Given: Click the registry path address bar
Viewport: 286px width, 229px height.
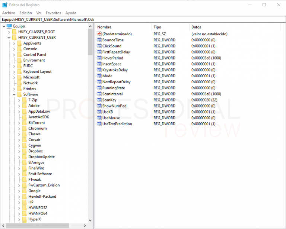Looking at the screenshot, I should point(143,19).
